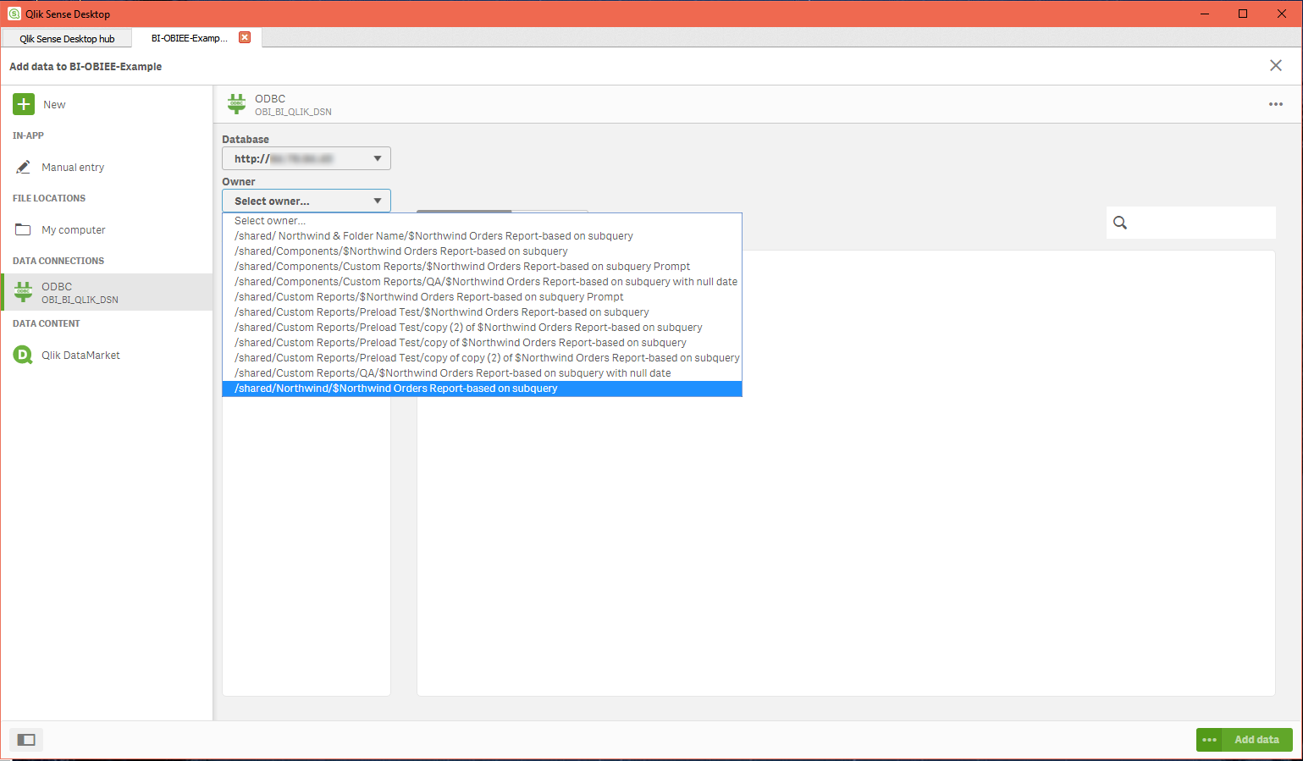1303x761 pixels.
Task: Close the Add data dialog
Action: [x=1276, y=65]
